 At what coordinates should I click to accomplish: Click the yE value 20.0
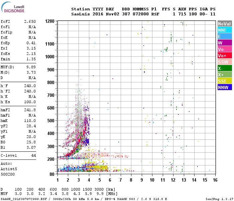[31, 137]
